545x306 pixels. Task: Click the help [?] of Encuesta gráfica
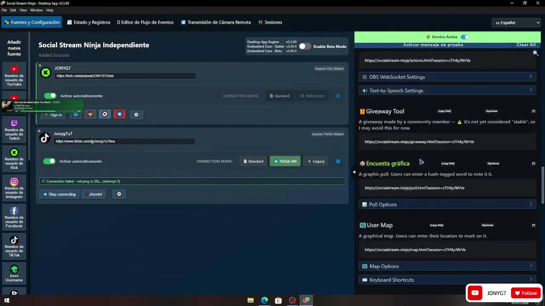(x=534, y=164)
